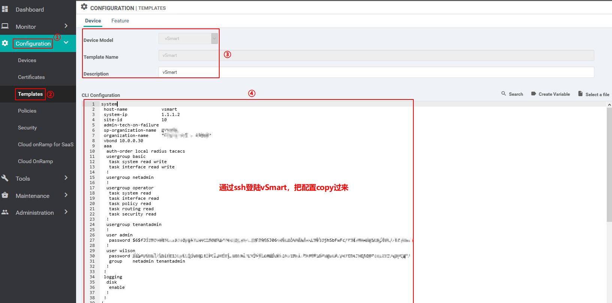The width and height of the screenshot is (612, 303).
Task: Click the 'task security read' line
Action: tap(133, 214)
